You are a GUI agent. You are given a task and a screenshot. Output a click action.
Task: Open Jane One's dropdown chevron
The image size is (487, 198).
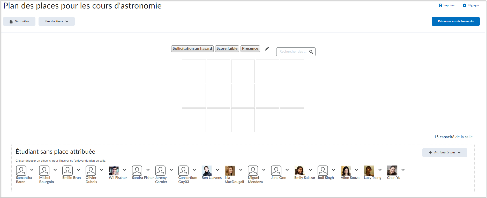pyautogui.click(x=287, y=170)
